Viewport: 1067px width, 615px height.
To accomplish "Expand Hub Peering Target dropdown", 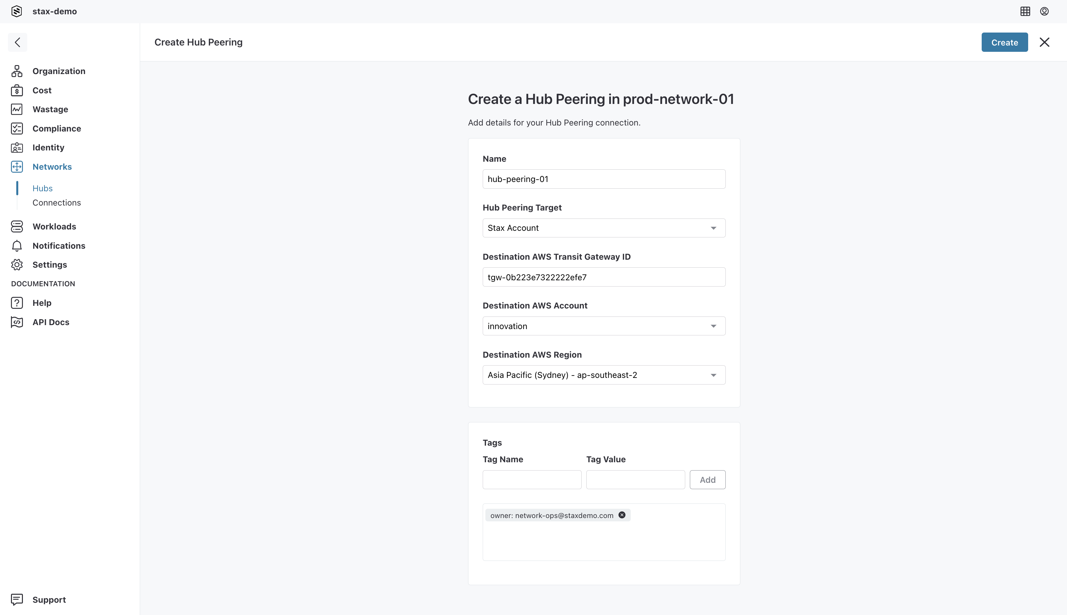I will click(x=604, y=228).
